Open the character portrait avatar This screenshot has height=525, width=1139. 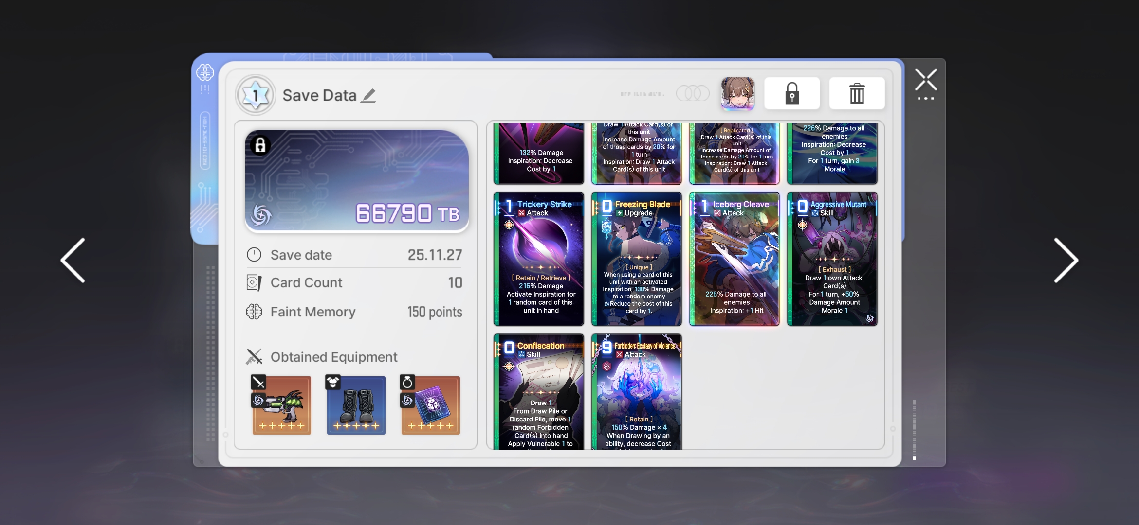point(737,93)
